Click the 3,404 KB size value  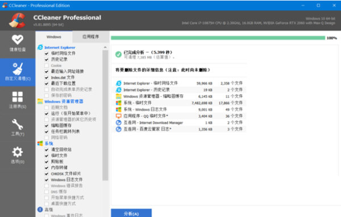pyautogui.click(x=205, y=116)
